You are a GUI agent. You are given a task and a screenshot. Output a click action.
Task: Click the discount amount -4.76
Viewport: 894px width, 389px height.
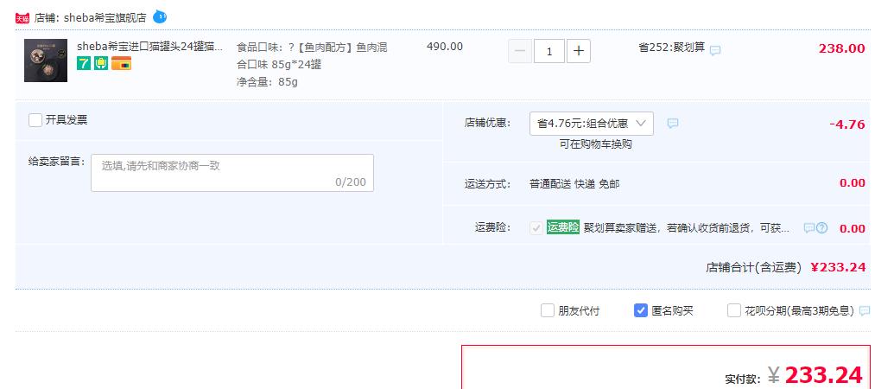[x=846, y=124]
